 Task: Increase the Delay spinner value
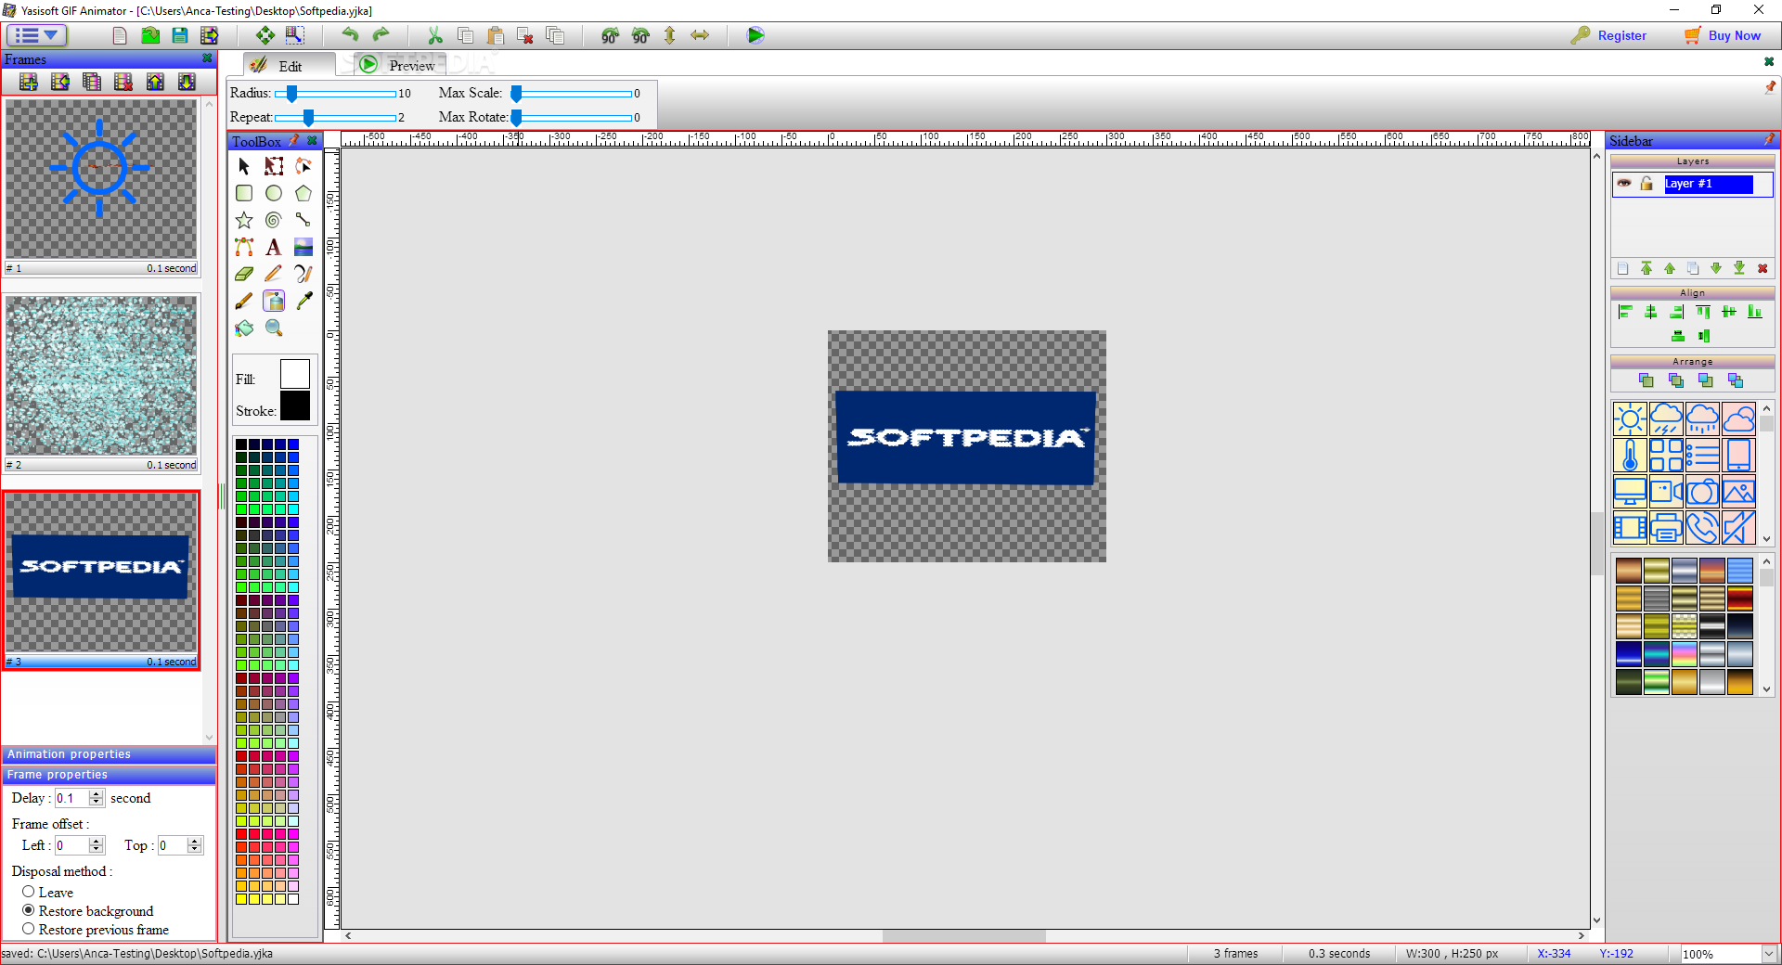[97, 794]
